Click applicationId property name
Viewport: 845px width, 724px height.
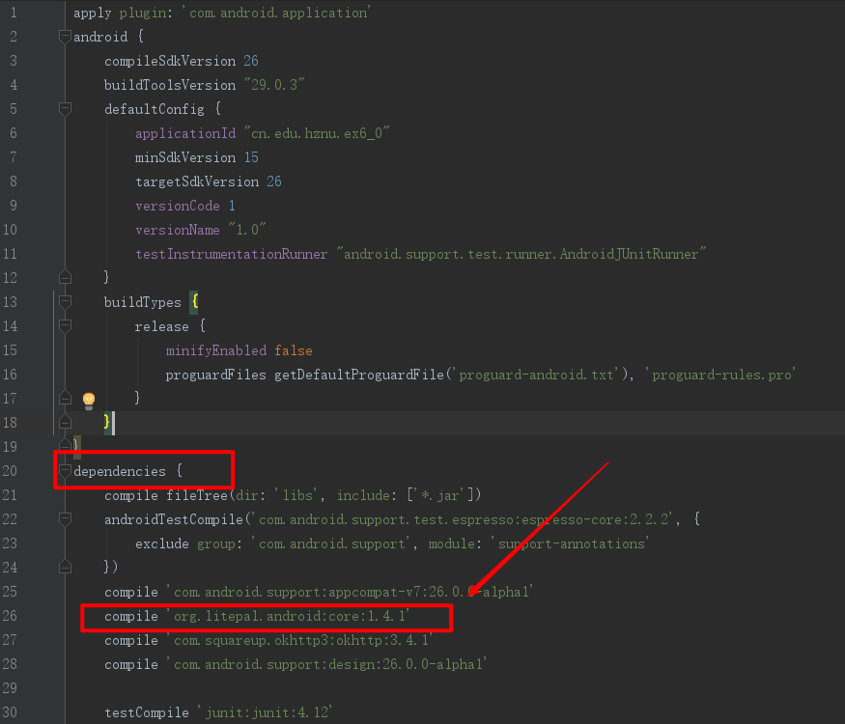point(185,133)
